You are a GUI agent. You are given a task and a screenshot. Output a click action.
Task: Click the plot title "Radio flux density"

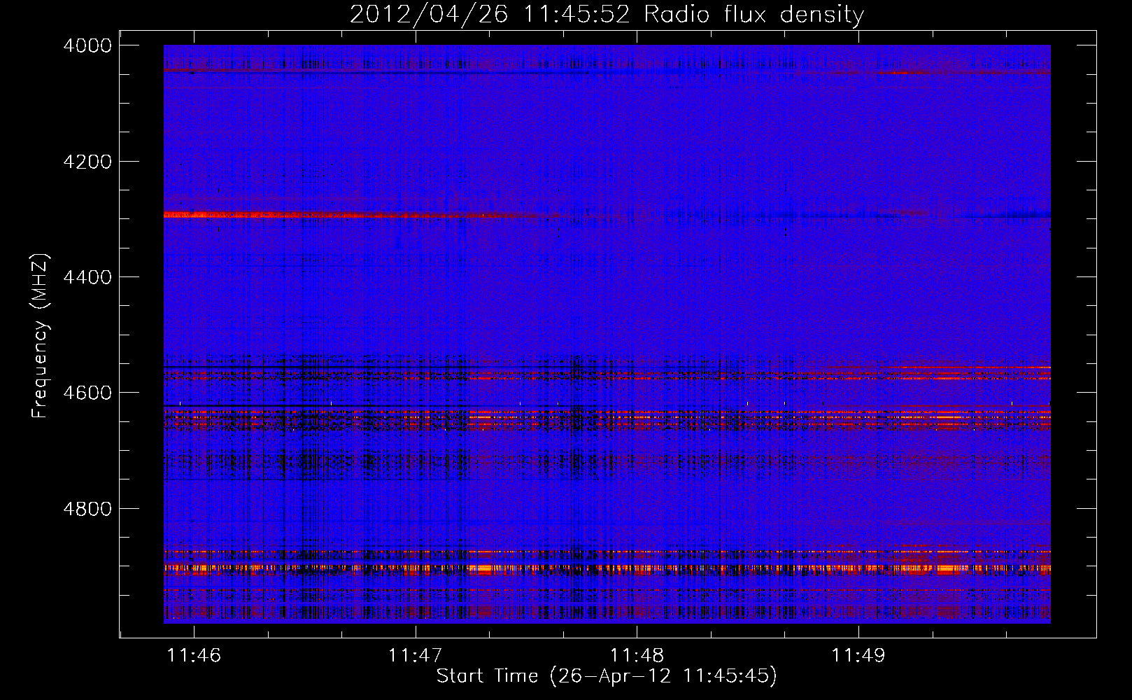point(754,15)
